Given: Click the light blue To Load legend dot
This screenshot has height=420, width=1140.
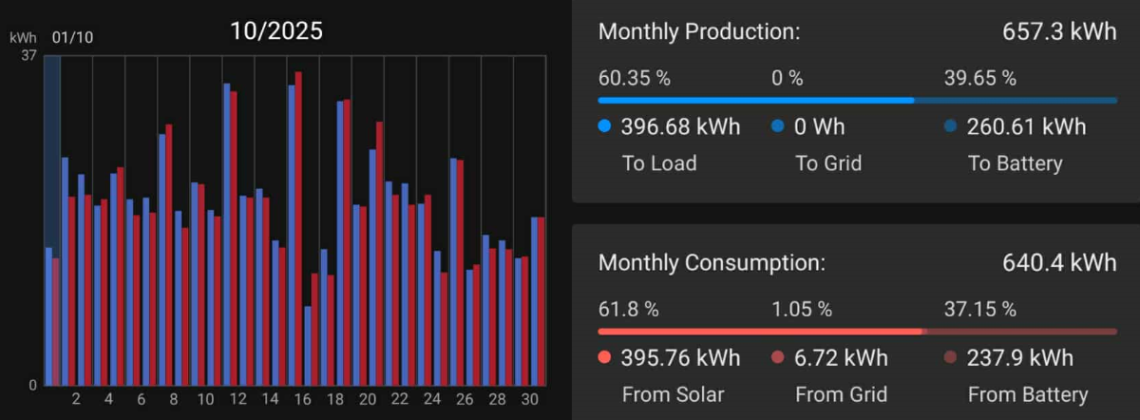Looking at the screenshot, I should coord(605,126).
